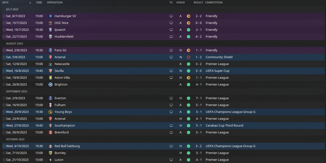Viewport: 326px width, 163px height.
Task: Sort by the Opposition column header
Action: pos(55,3)
